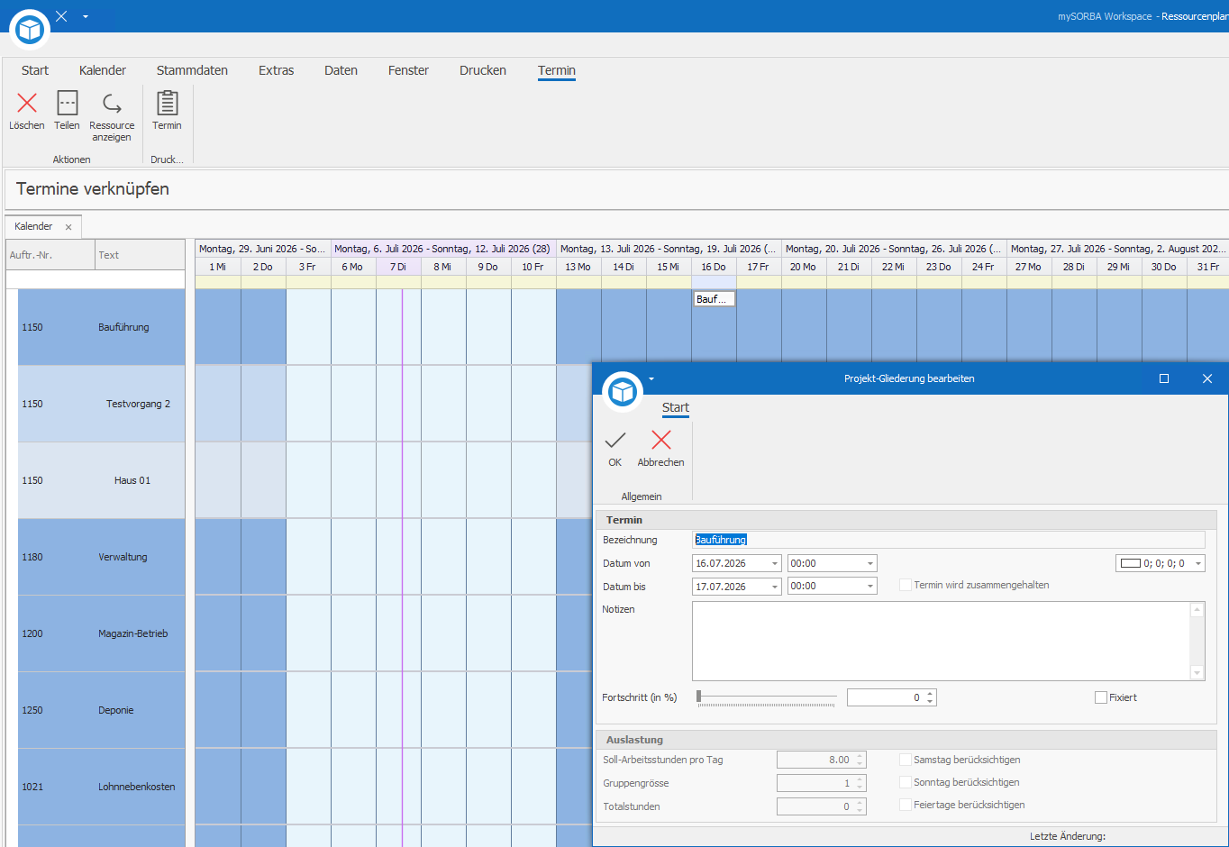
Task: Click the Bezeichnung text field
Action: pos(949,540)
